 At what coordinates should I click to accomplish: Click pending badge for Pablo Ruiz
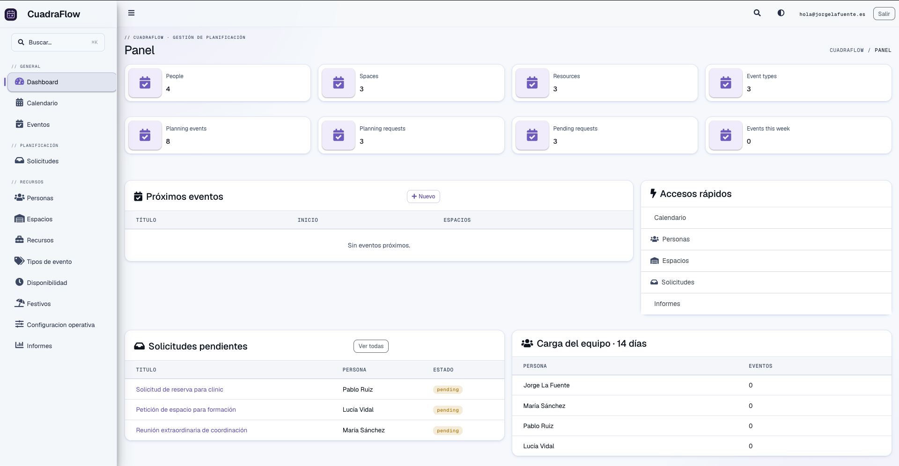[x=448, y=390]
